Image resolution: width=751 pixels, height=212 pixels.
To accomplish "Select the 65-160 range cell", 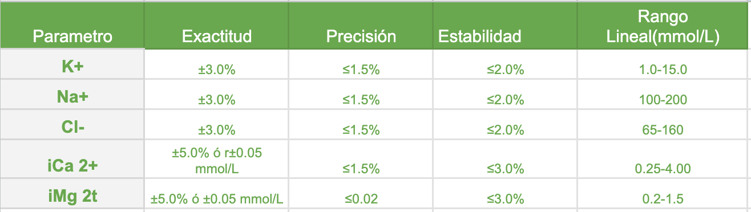I will 664,124.
